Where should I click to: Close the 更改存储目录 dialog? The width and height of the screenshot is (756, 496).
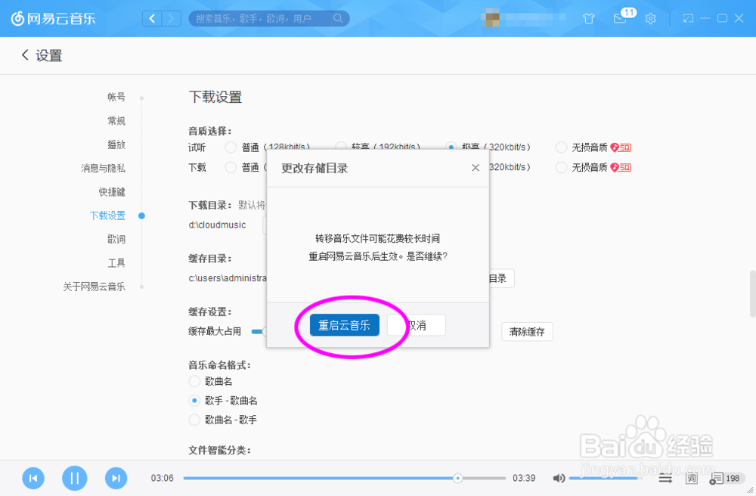(x=476, y=167)
